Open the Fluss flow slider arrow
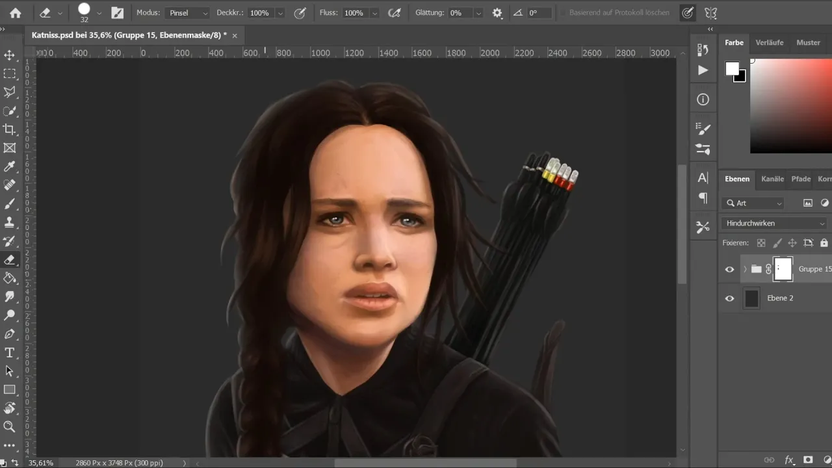Screen dimensions: 832x468 374,13
